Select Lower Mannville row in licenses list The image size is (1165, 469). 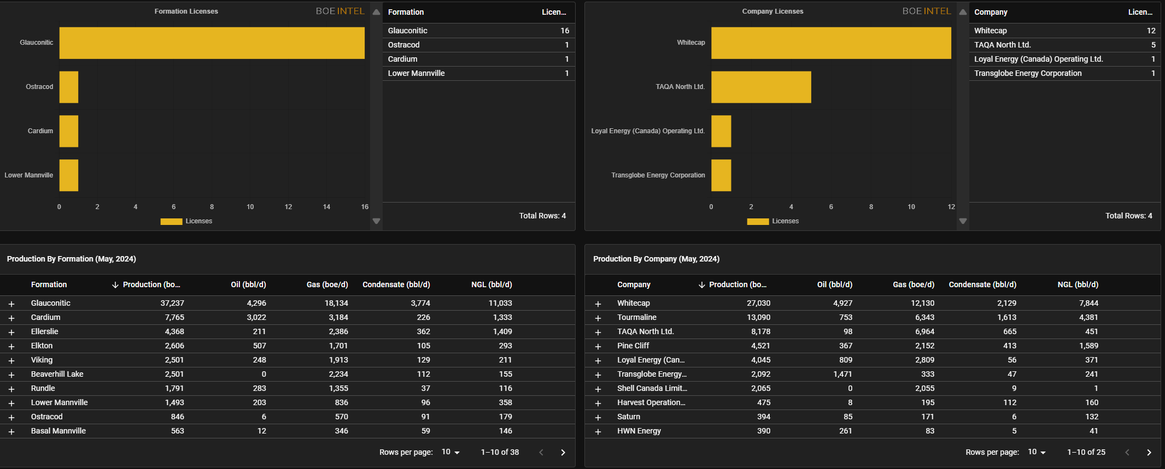(x=479, y=73)
